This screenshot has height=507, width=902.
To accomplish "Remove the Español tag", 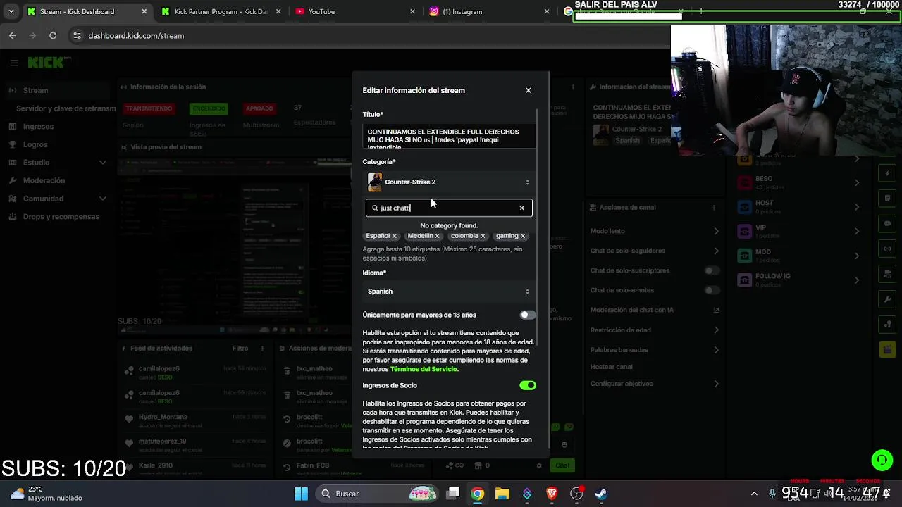I will tap(394, 236).
